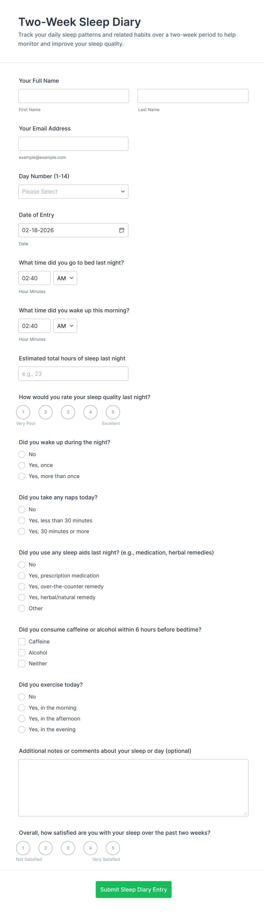Select "Yes, in the evening" exercise option
The image size is (264, 912).
tap(22, 729)
